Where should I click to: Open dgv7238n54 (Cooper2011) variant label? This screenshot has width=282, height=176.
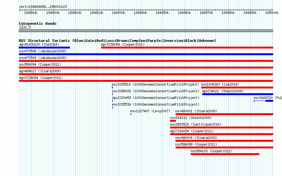41,78
